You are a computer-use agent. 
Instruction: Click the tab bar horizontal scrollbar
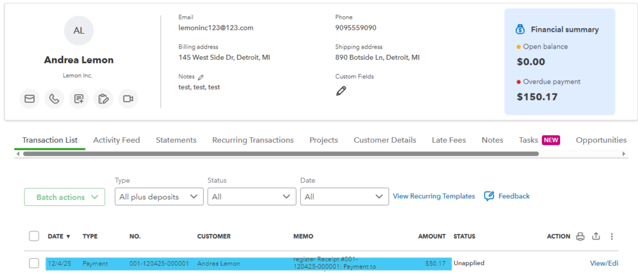click(281, 154)
